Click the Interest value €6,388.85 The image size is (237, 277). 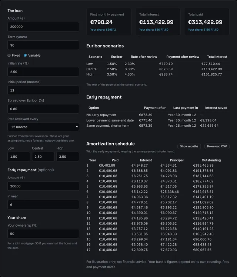coord(140,171)
